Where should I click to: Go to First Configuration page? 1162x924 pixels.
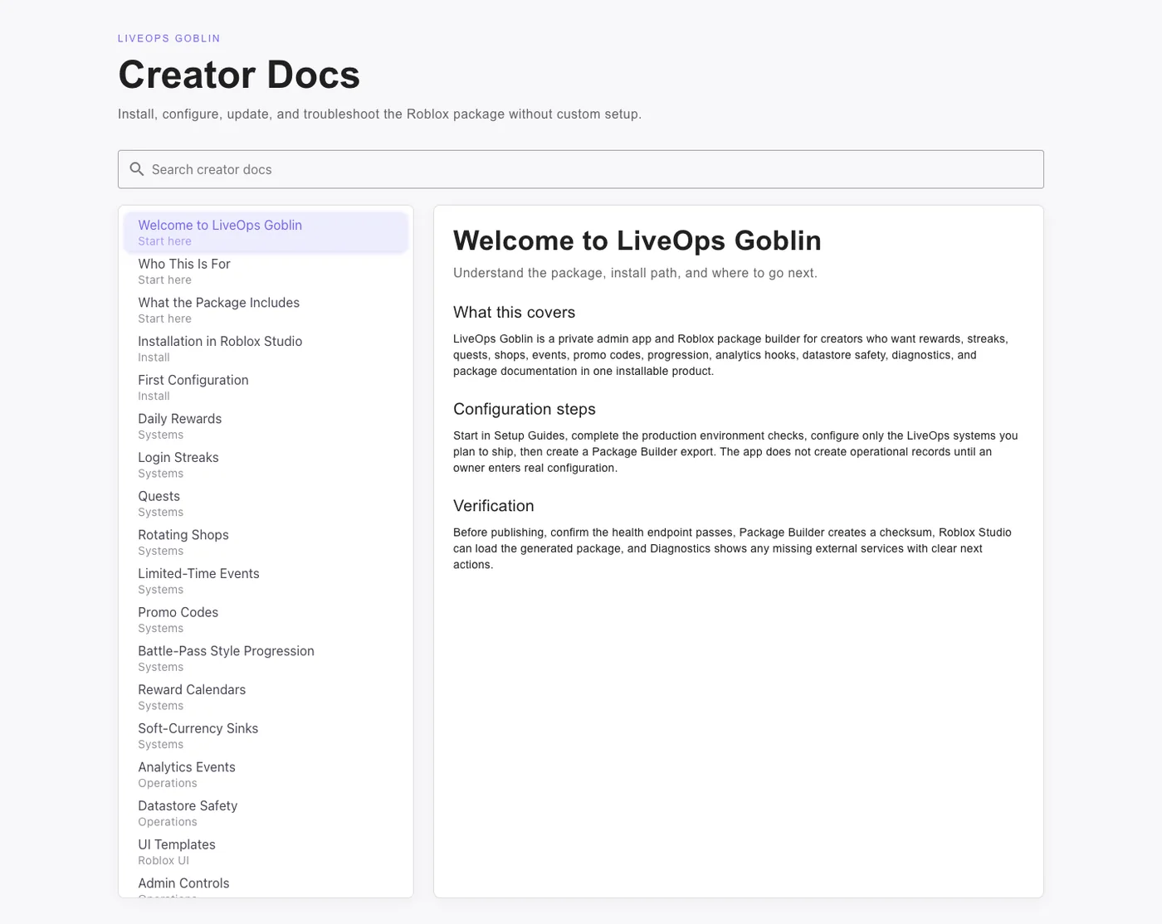(x=266, y=387)
